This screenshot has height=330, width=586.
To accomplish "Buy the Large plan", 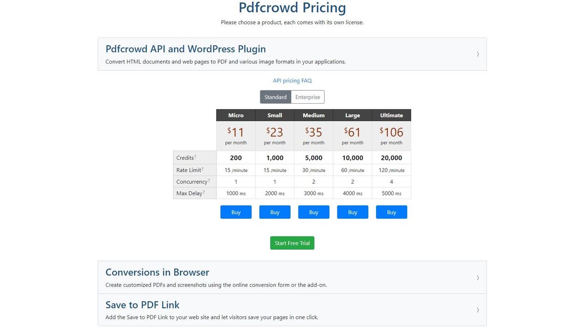I will click(353, 212).
